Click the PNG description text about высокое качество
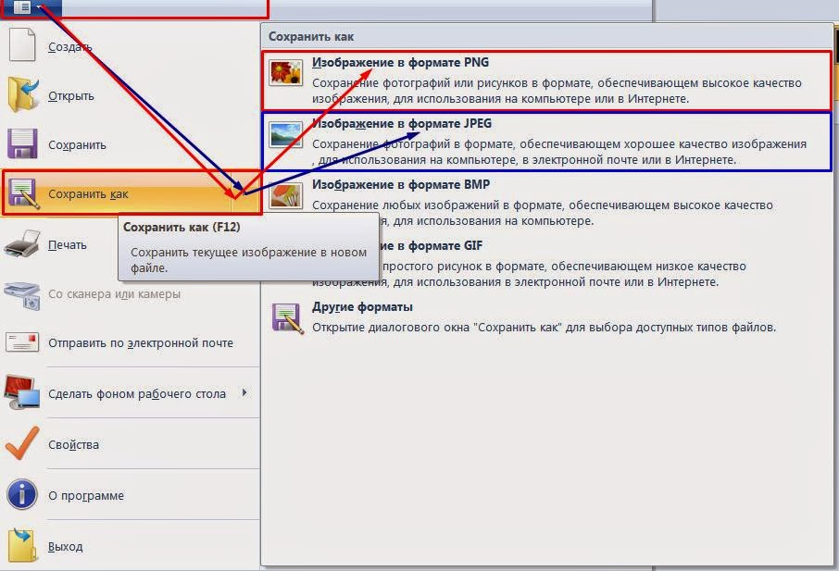 point(557,91)
